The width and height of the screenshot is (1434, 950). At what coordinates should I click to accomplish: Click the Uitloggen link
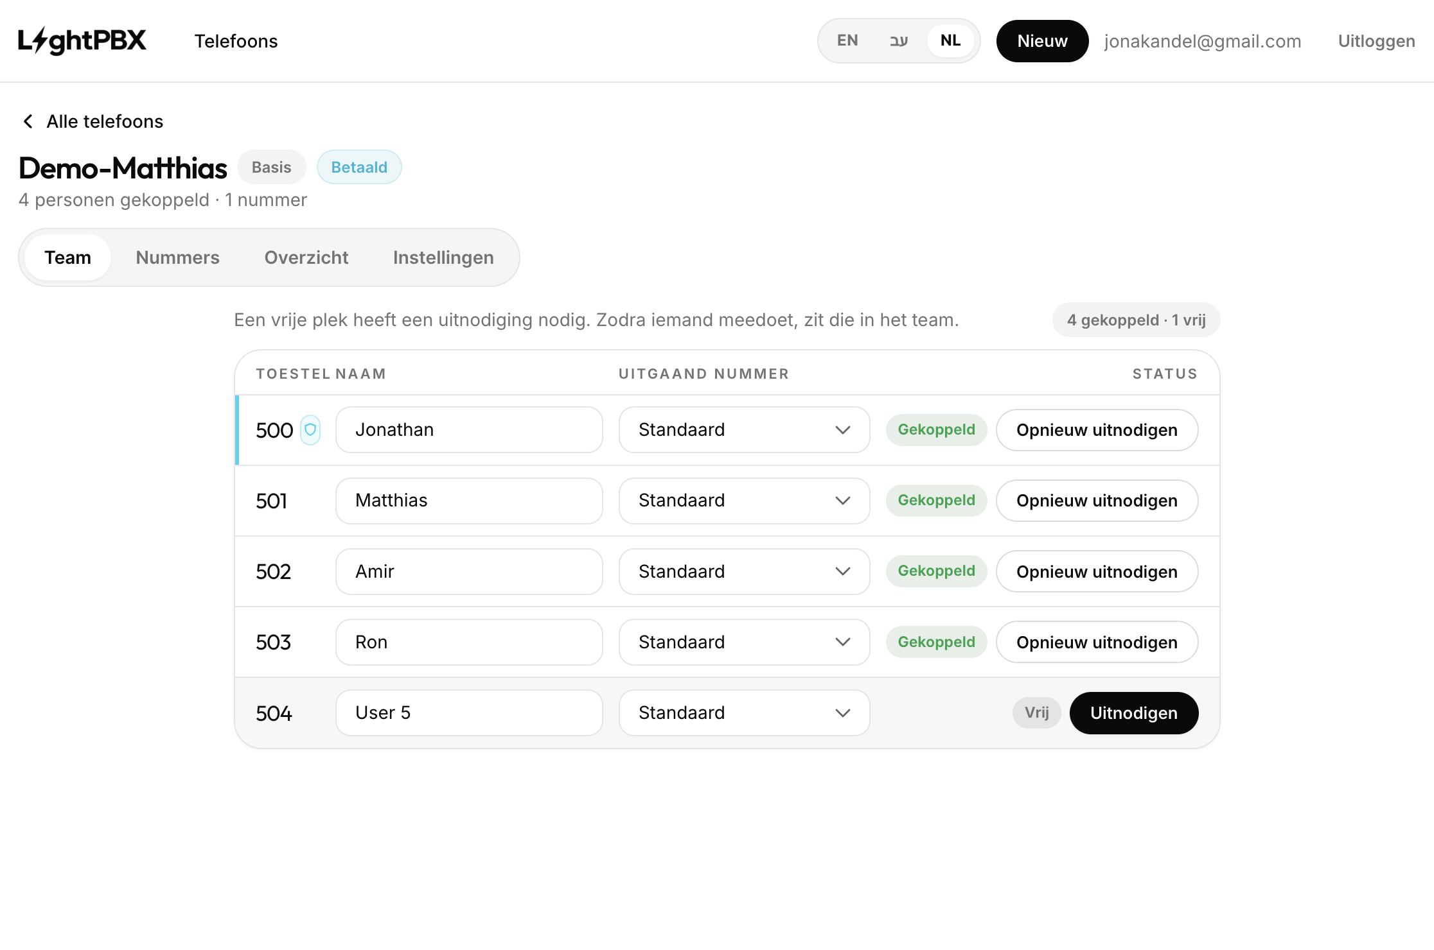point(1377,41)
